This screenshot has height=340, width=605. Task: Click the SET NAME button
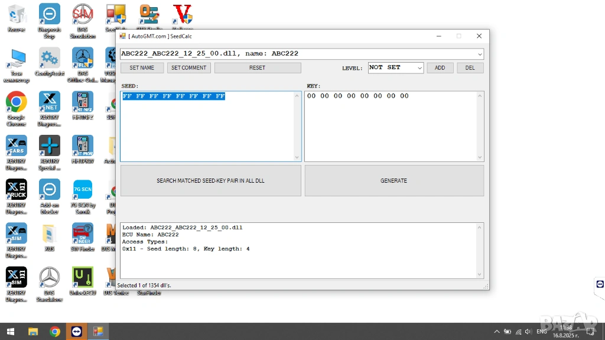[142, 68]
